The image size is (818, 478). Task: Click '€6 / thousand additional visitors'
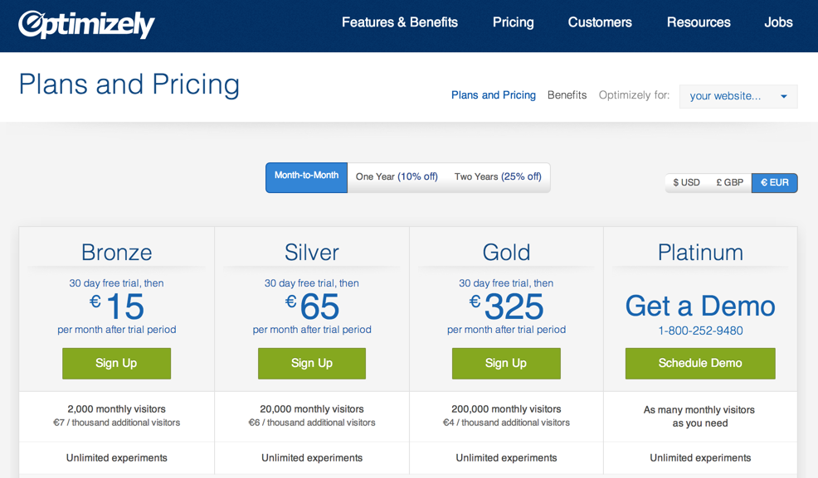[312, 422]
